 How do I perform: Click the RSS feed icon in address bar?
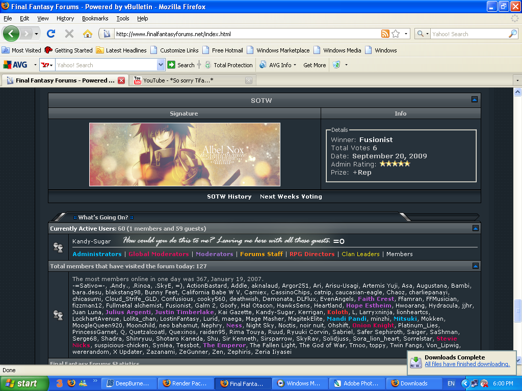click(x=385, y=34)
